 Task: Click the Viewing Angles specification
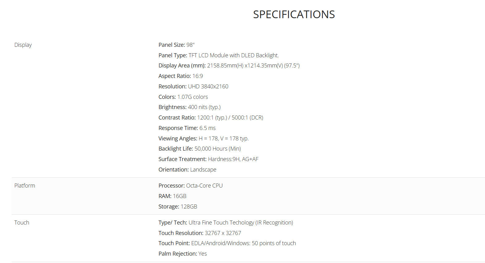(203, 139)
